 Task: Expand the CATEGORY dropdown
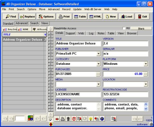point(98,64)
